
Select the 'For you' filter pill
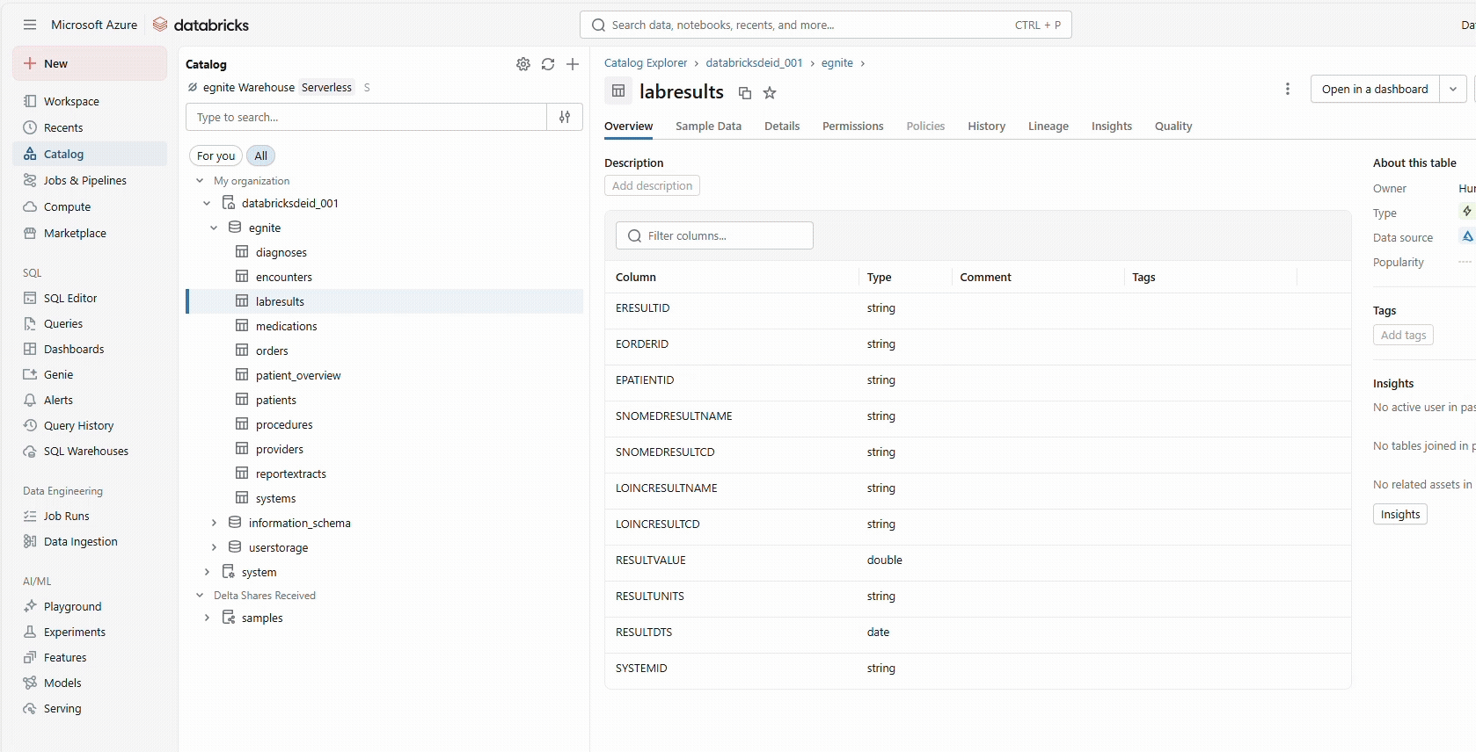point(216,155)
